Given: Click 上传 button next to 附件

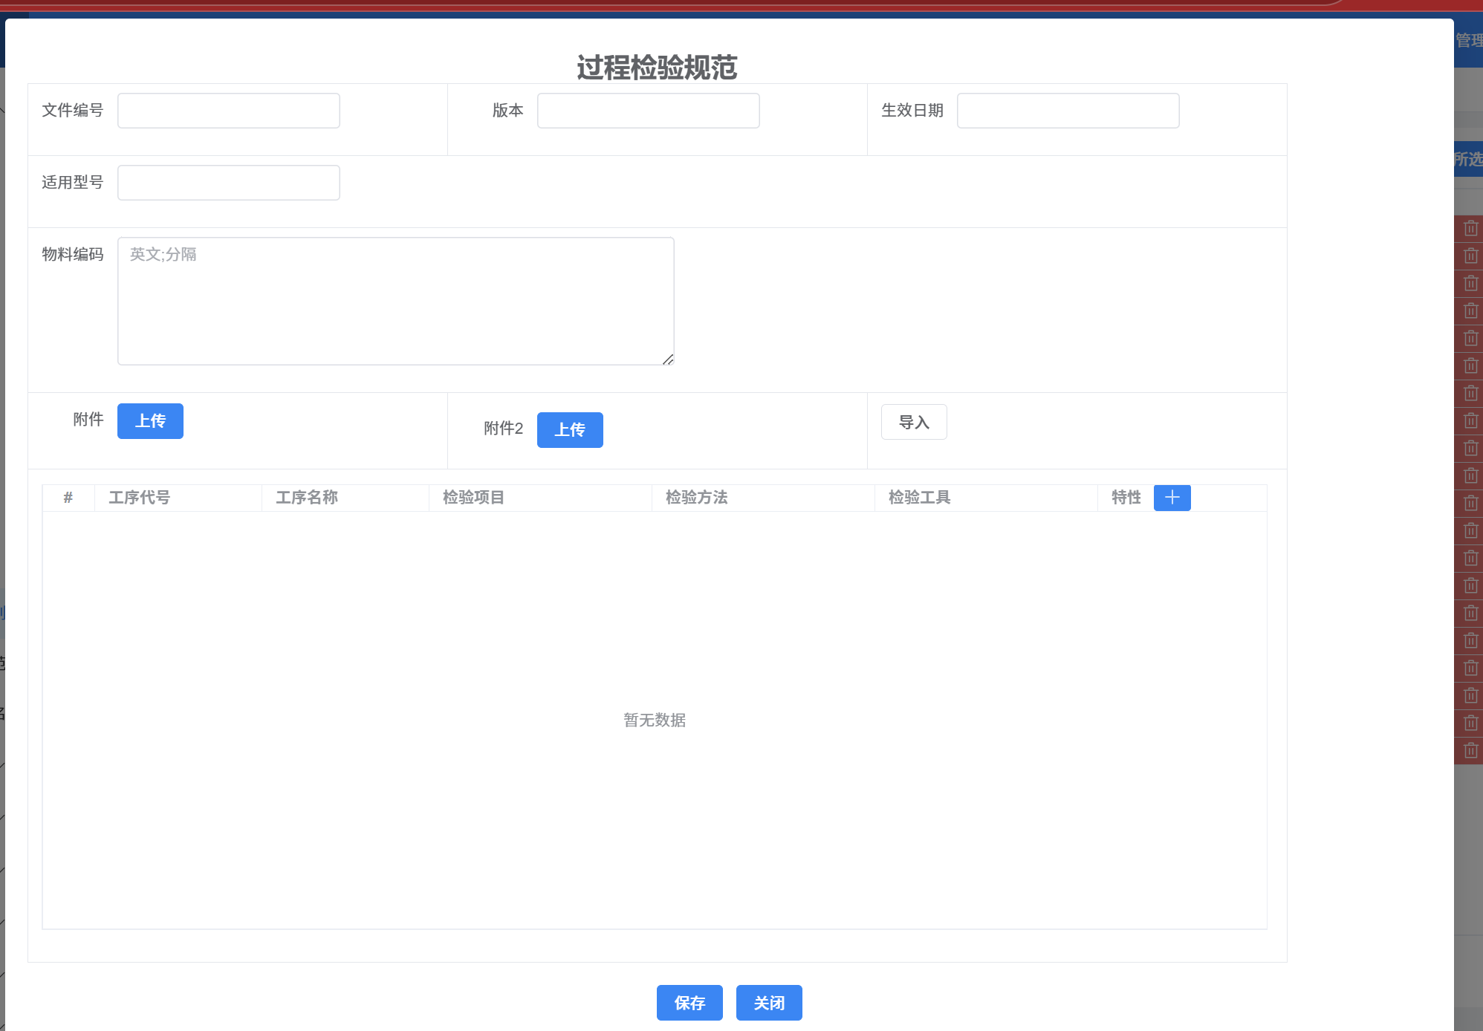Looking at the screenshot, I should point(150,421).
